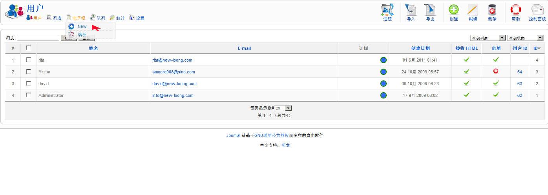The width and height of the screenshot is (548, 195).
Task: Select 模板 in the newsletter submenu
Action: point(82,35)
